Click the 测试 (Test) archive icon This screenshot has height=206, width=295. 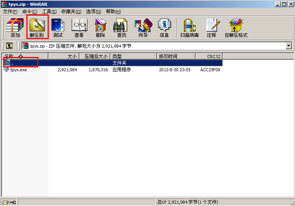pos(58,28)
